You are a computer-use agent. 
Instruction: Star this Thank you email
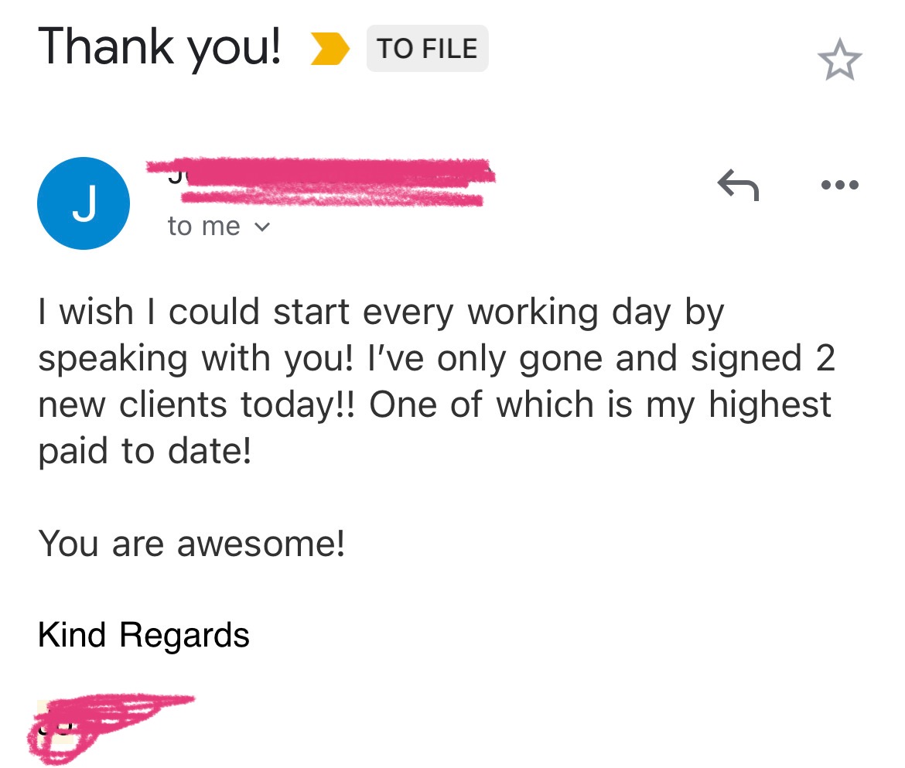point(839,62)
